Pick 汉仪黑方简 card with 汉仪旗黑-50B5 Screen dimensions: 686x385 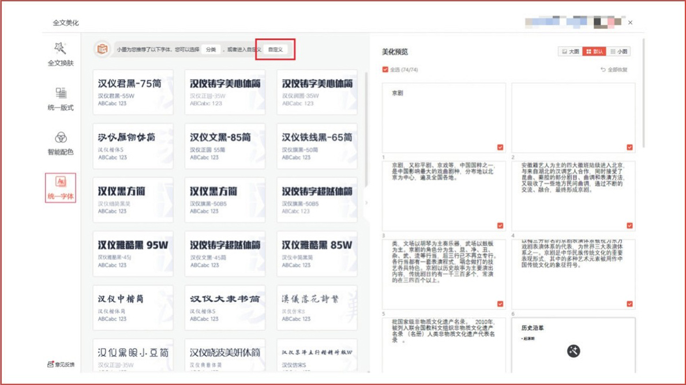pyautogui.click(x=225, y=200)
